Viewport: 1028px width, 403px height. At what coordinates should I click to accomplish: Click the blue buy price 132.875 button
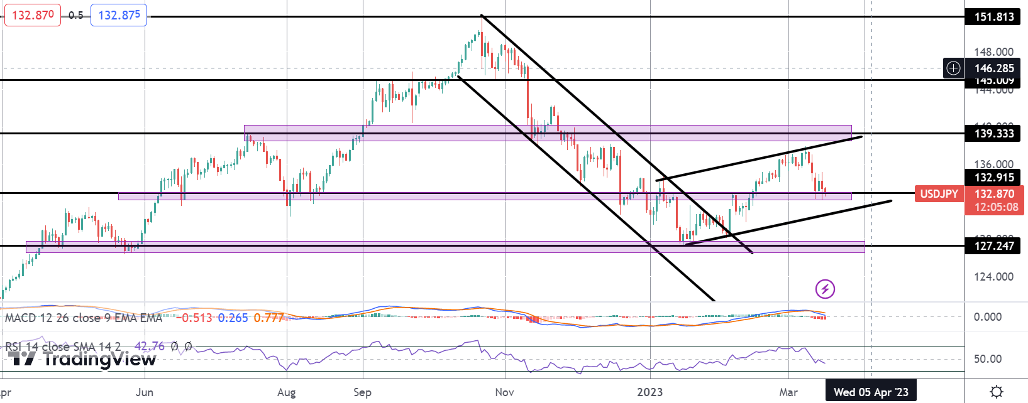119,15
